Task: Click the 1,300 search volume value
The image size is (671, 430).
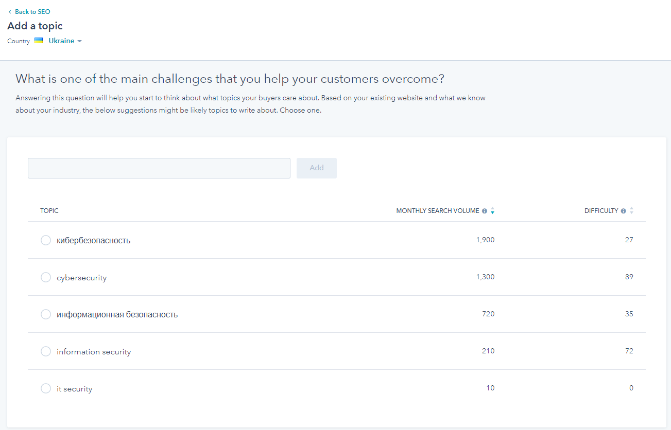Action: click(485, 277)
